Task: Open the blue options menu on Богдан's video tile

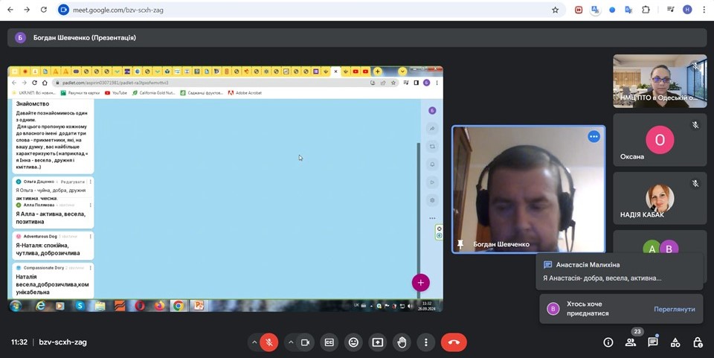Action: coord(594,136)
